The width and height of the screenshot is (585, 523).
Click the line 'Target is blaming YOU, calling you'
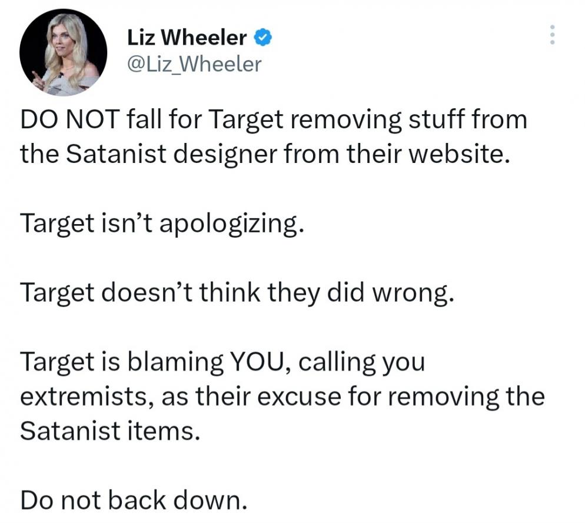pos(222,362)
